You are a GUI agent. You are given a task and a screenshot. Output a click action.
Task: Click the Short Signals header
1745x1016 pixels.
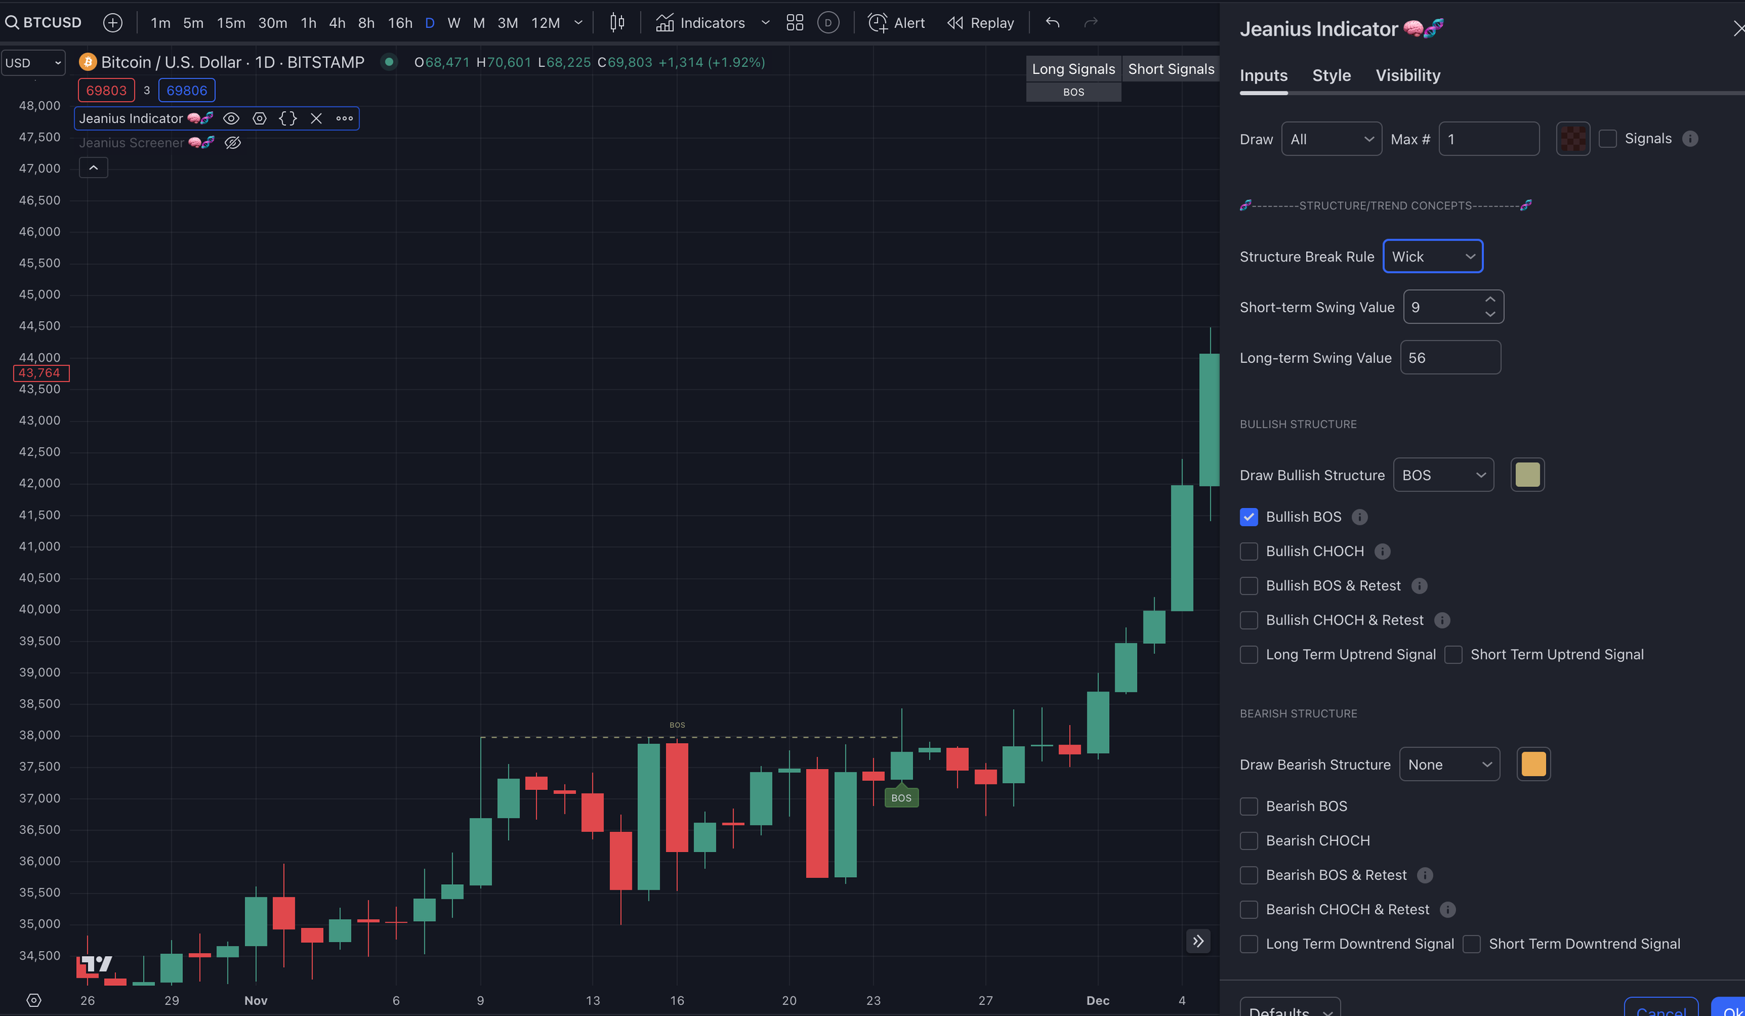pyautogui.click(x=1171, y=69)
